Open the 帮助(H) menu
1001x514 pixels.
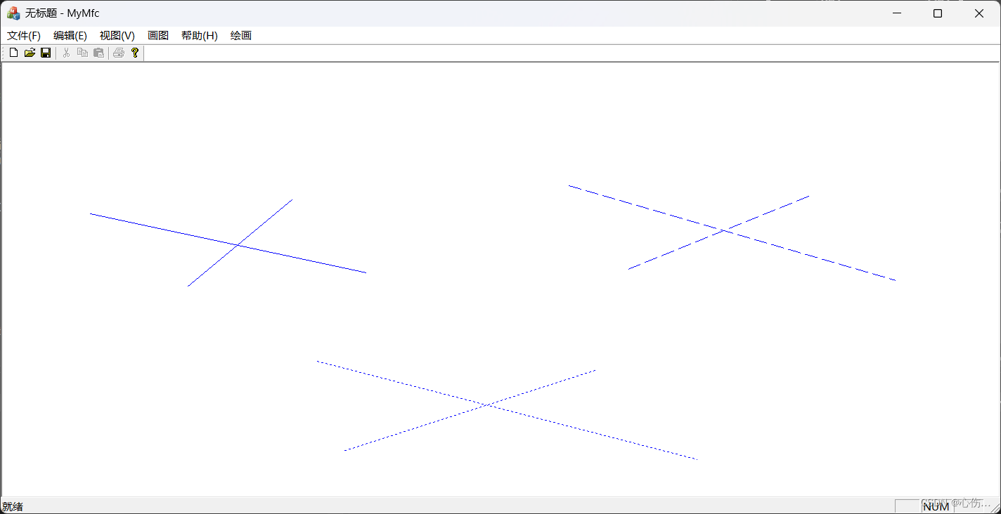200,36
